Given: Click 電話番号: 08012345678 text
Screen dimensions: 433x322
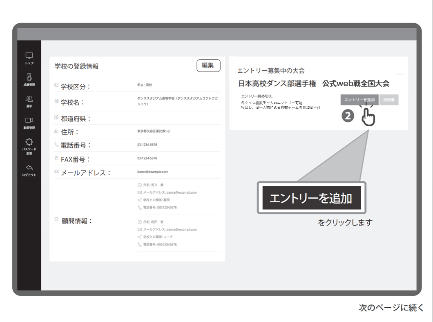Looking at the screenshot, I should (x=160, y=208).
